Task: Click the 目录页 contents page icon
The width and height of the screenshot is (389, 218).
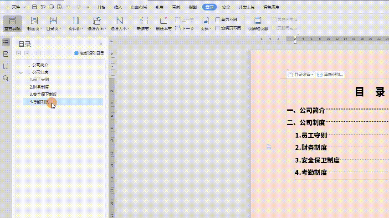Action: pyautogui.click(x=53, y=21)
